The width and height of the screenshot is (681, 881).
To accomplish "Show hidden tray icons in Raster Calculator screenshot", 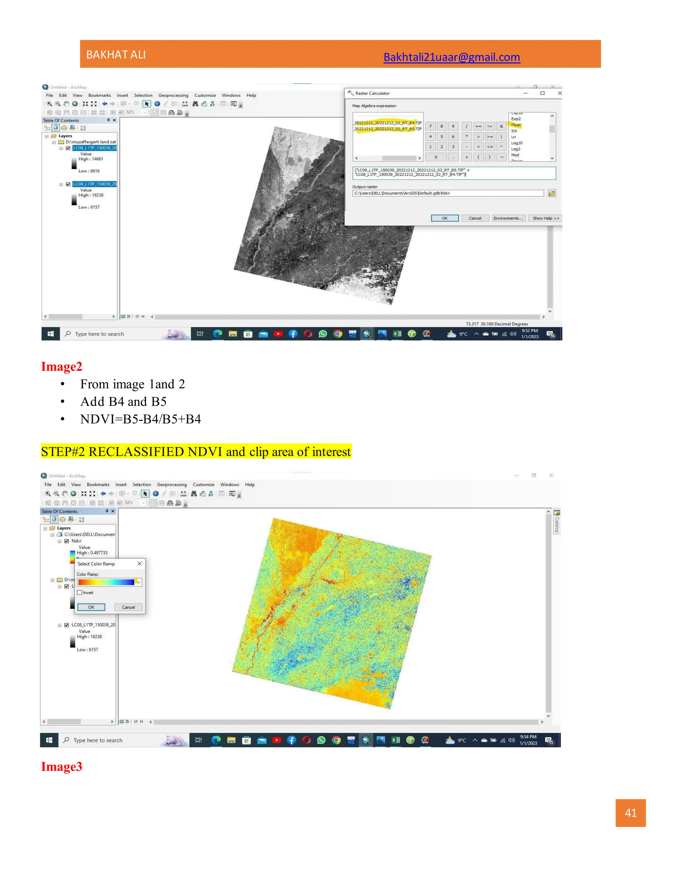I will (x=476, y=333).
